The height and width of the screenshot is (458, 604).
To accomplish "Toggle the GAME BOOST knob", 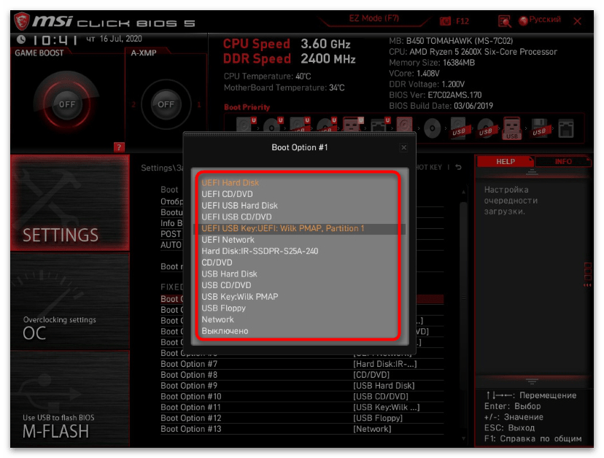I will (67, 104).
